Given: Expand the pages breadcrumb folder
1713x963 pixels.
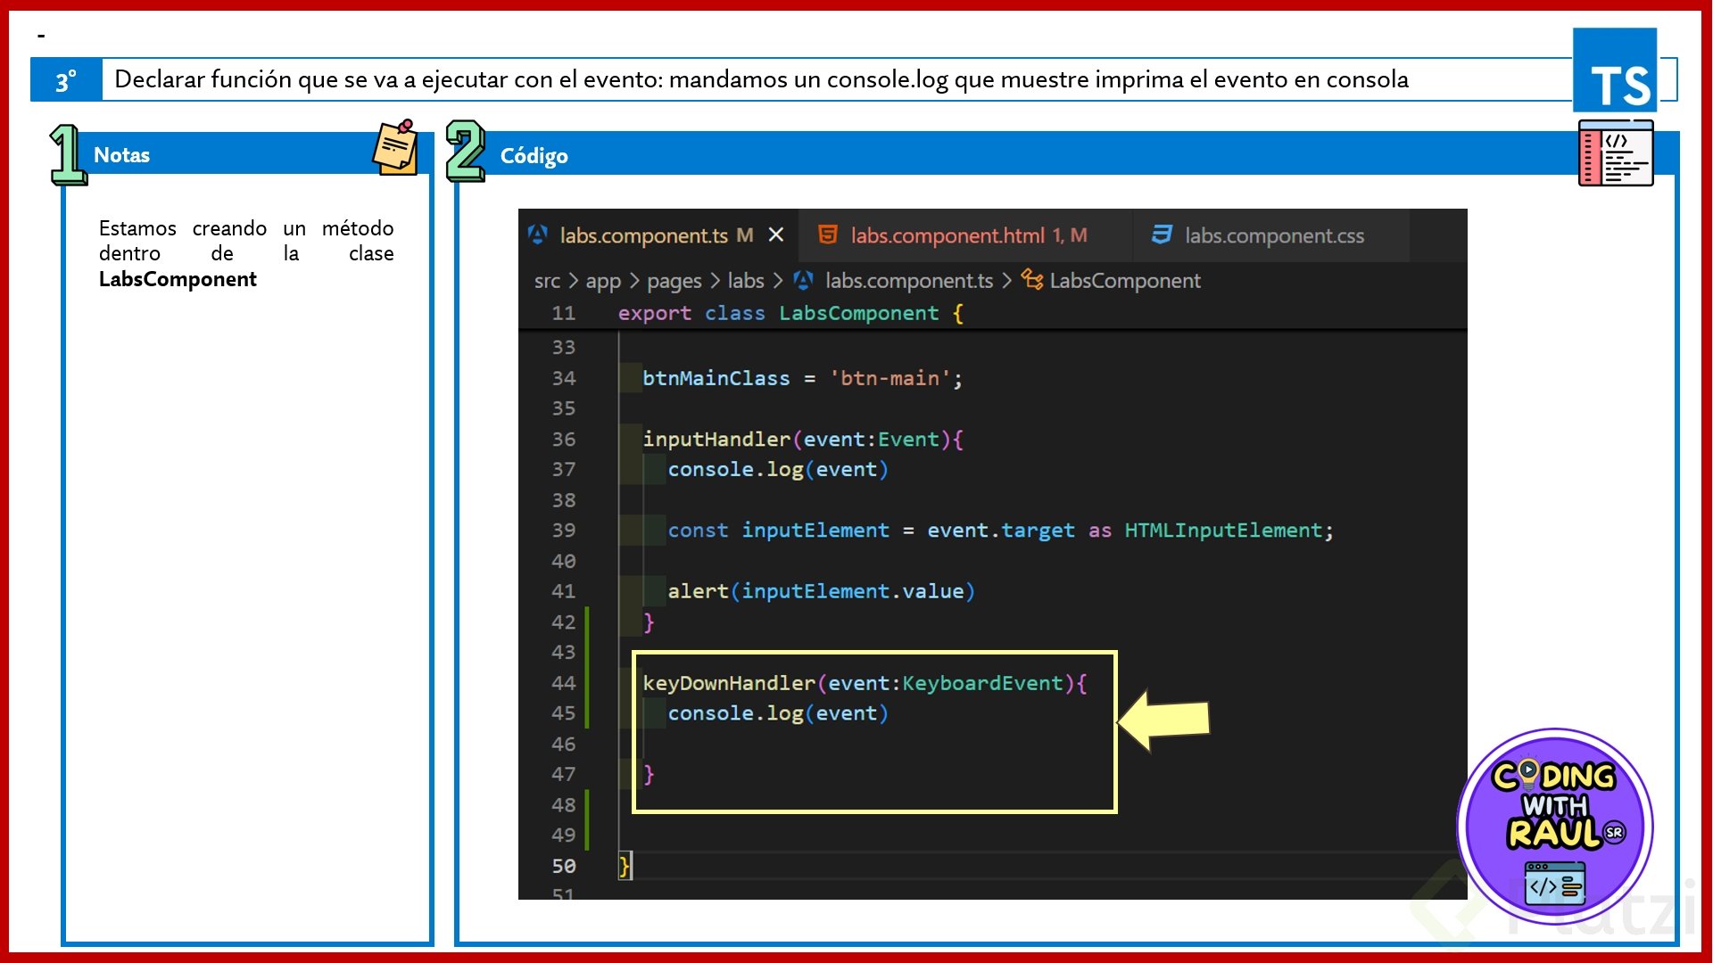Looking at the screenshot, I should [x=674, y=281].
